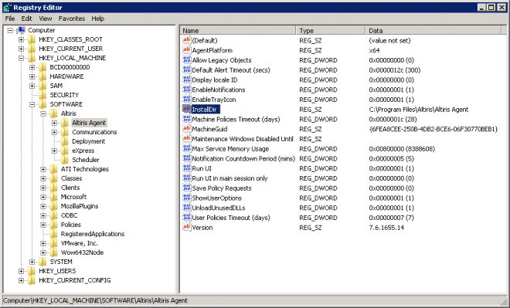Viewport: 510px width, 308px height.
Task: Click the UnloadUnusedDLLs DWORD icon
Action: pyautogui.click(x=186, y=208)
